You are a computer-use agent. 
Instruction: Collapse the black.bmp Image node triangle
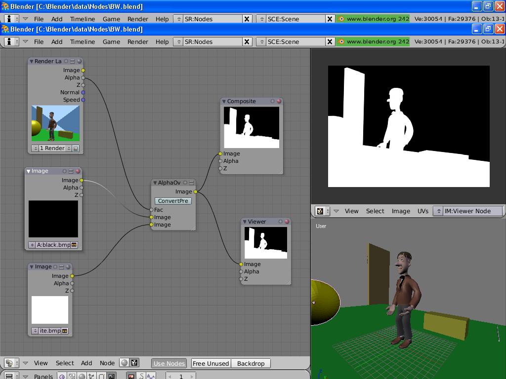tap(28, 171)
